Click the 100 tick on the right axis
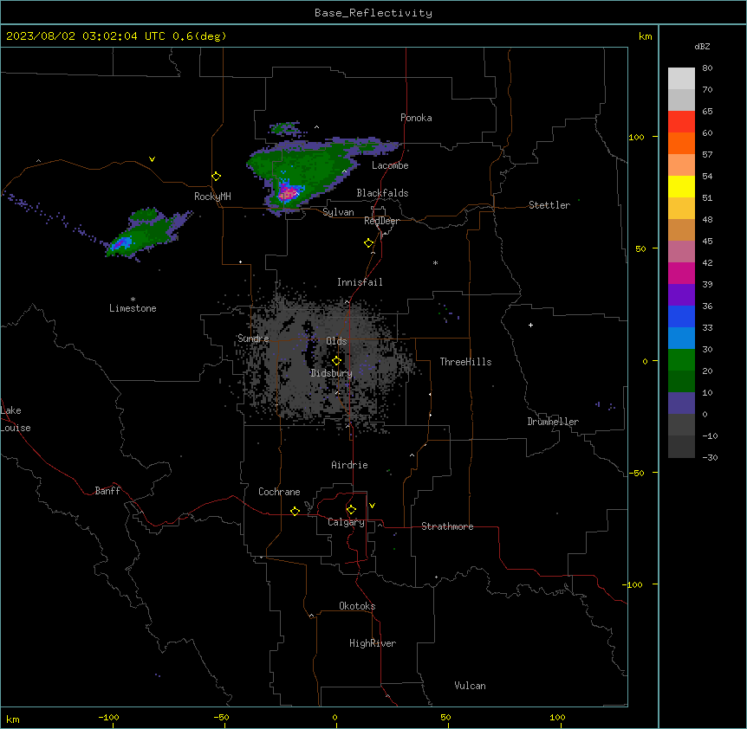This screenshot has width=747, height=729. click(x=636, y=137)
